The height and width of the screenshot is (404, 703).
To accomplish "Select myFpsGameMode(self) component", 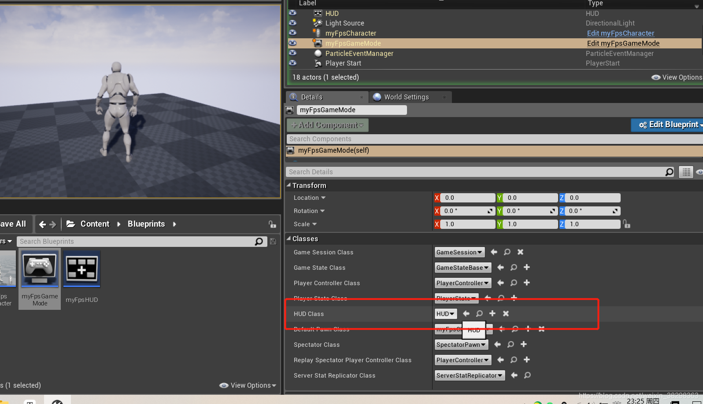I will click(494, 151).
